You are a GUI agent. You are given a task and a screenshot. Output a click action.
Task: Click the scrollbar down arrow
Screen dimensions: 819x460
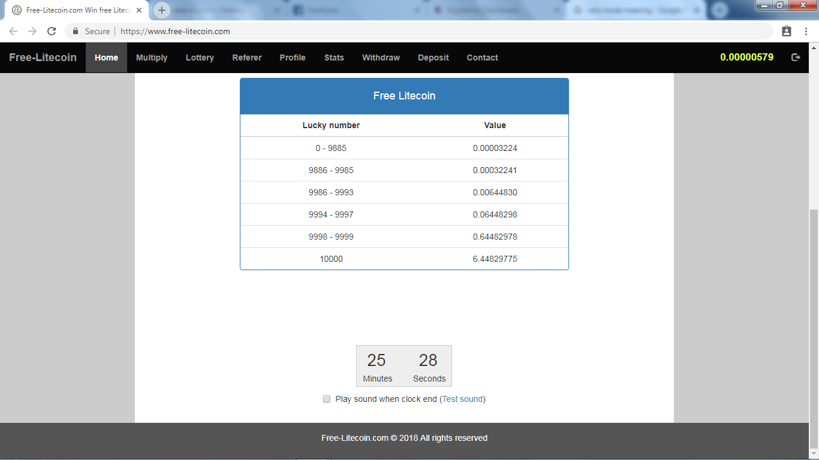pyautogui.click(x=814, y=453)
